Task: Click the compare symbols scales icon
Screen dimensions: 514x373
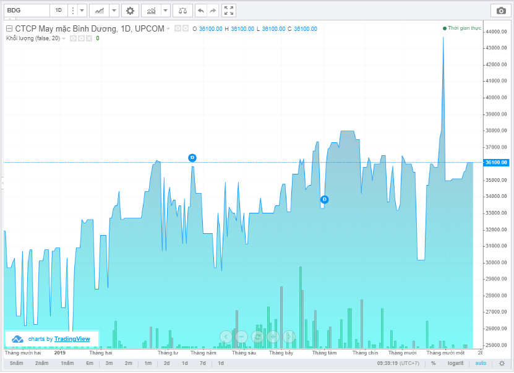Action: pos(182,11)
